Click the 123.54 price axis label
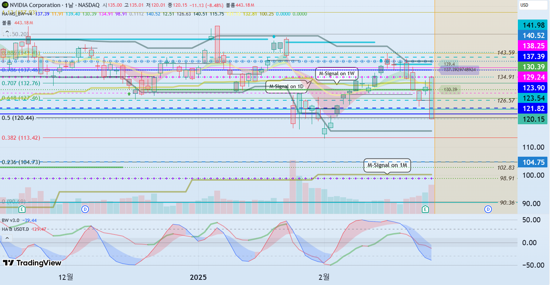550x285 pixels. [x=533, y=98]
